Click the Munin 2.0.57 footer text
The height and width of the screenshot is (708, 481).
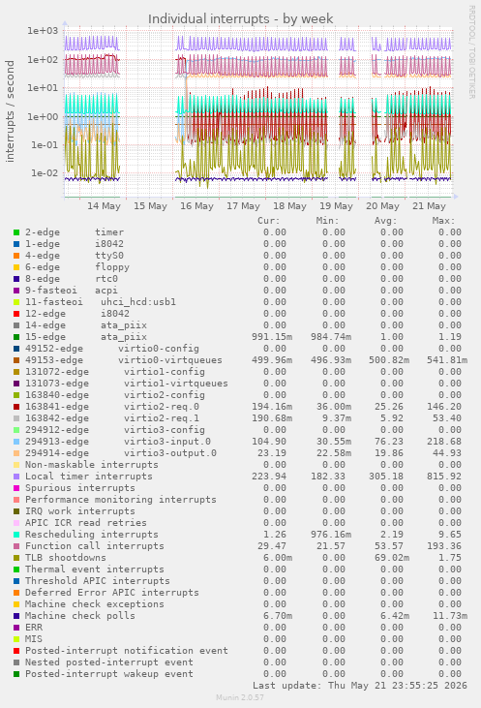coord(240,697)
